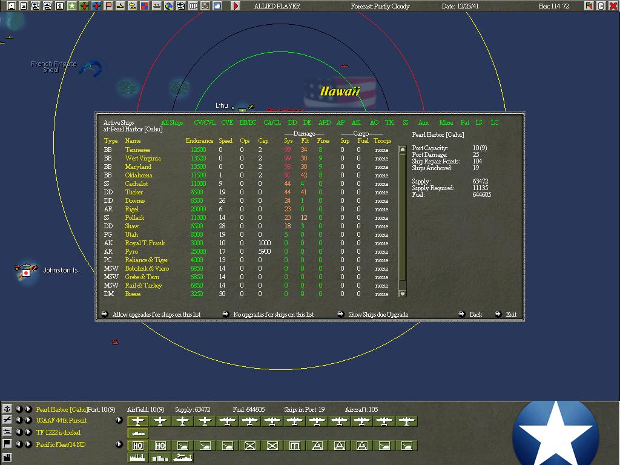Image resolution: width=620 pixels, height=465 pixels.
Task: Select the docked TF 1222 ship icon
Action: click(x=137, y=434)
